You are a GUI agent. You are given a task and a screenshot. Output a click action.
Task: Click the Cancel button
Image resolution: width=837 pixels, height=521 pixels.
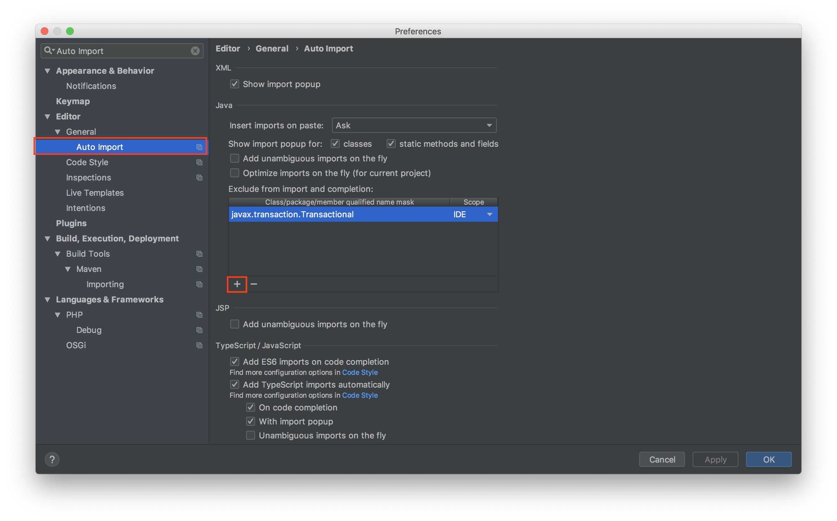(x=662, y=459)
